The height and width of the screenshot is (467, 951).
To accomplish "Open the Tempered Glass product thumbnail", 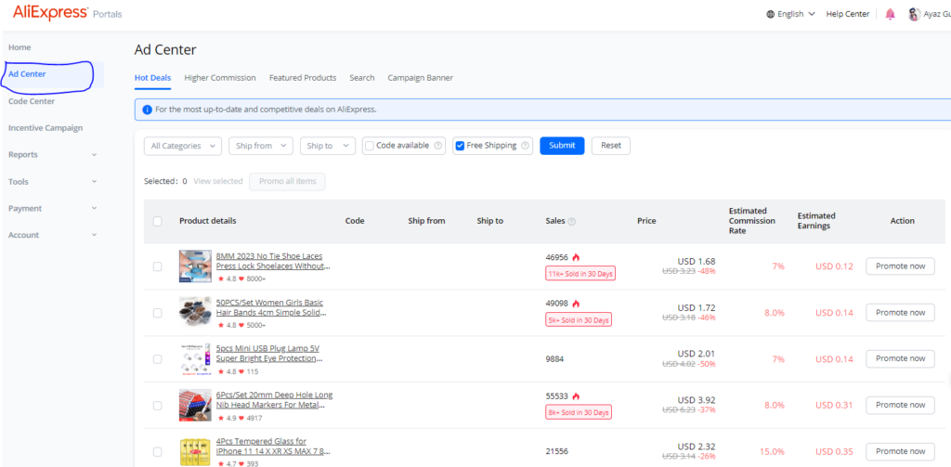I will (x=195, y=452).
